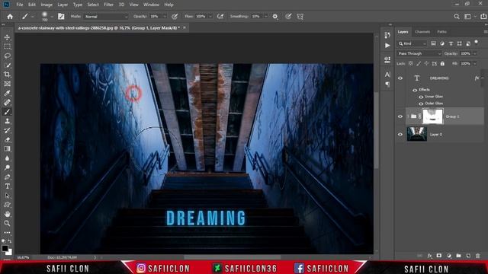Open the brush settings panel toggle icon
488x274 pixels.
pos(61,17)
